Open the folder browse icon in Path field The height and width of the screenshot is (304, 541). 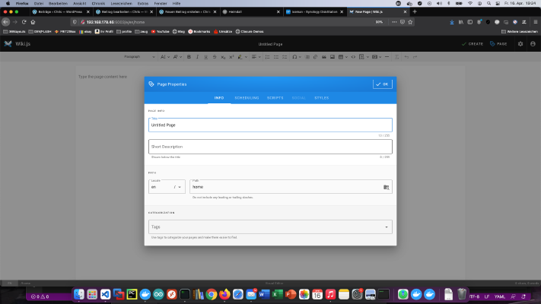386,187
